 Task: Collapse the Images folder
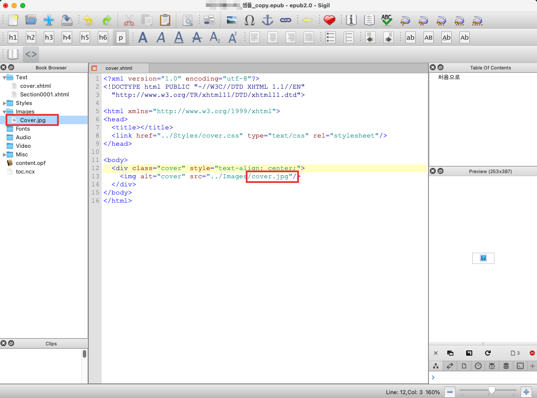(x=4, y=112)
